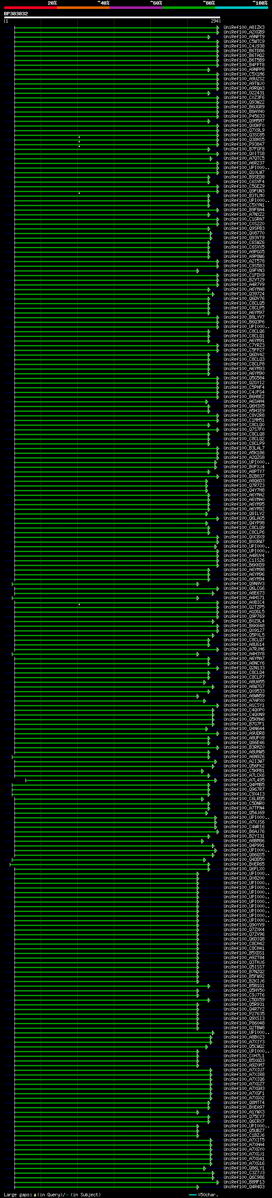
Task: Open hit UniRef100_B6TD86
Action: click(x=244, y=51)
